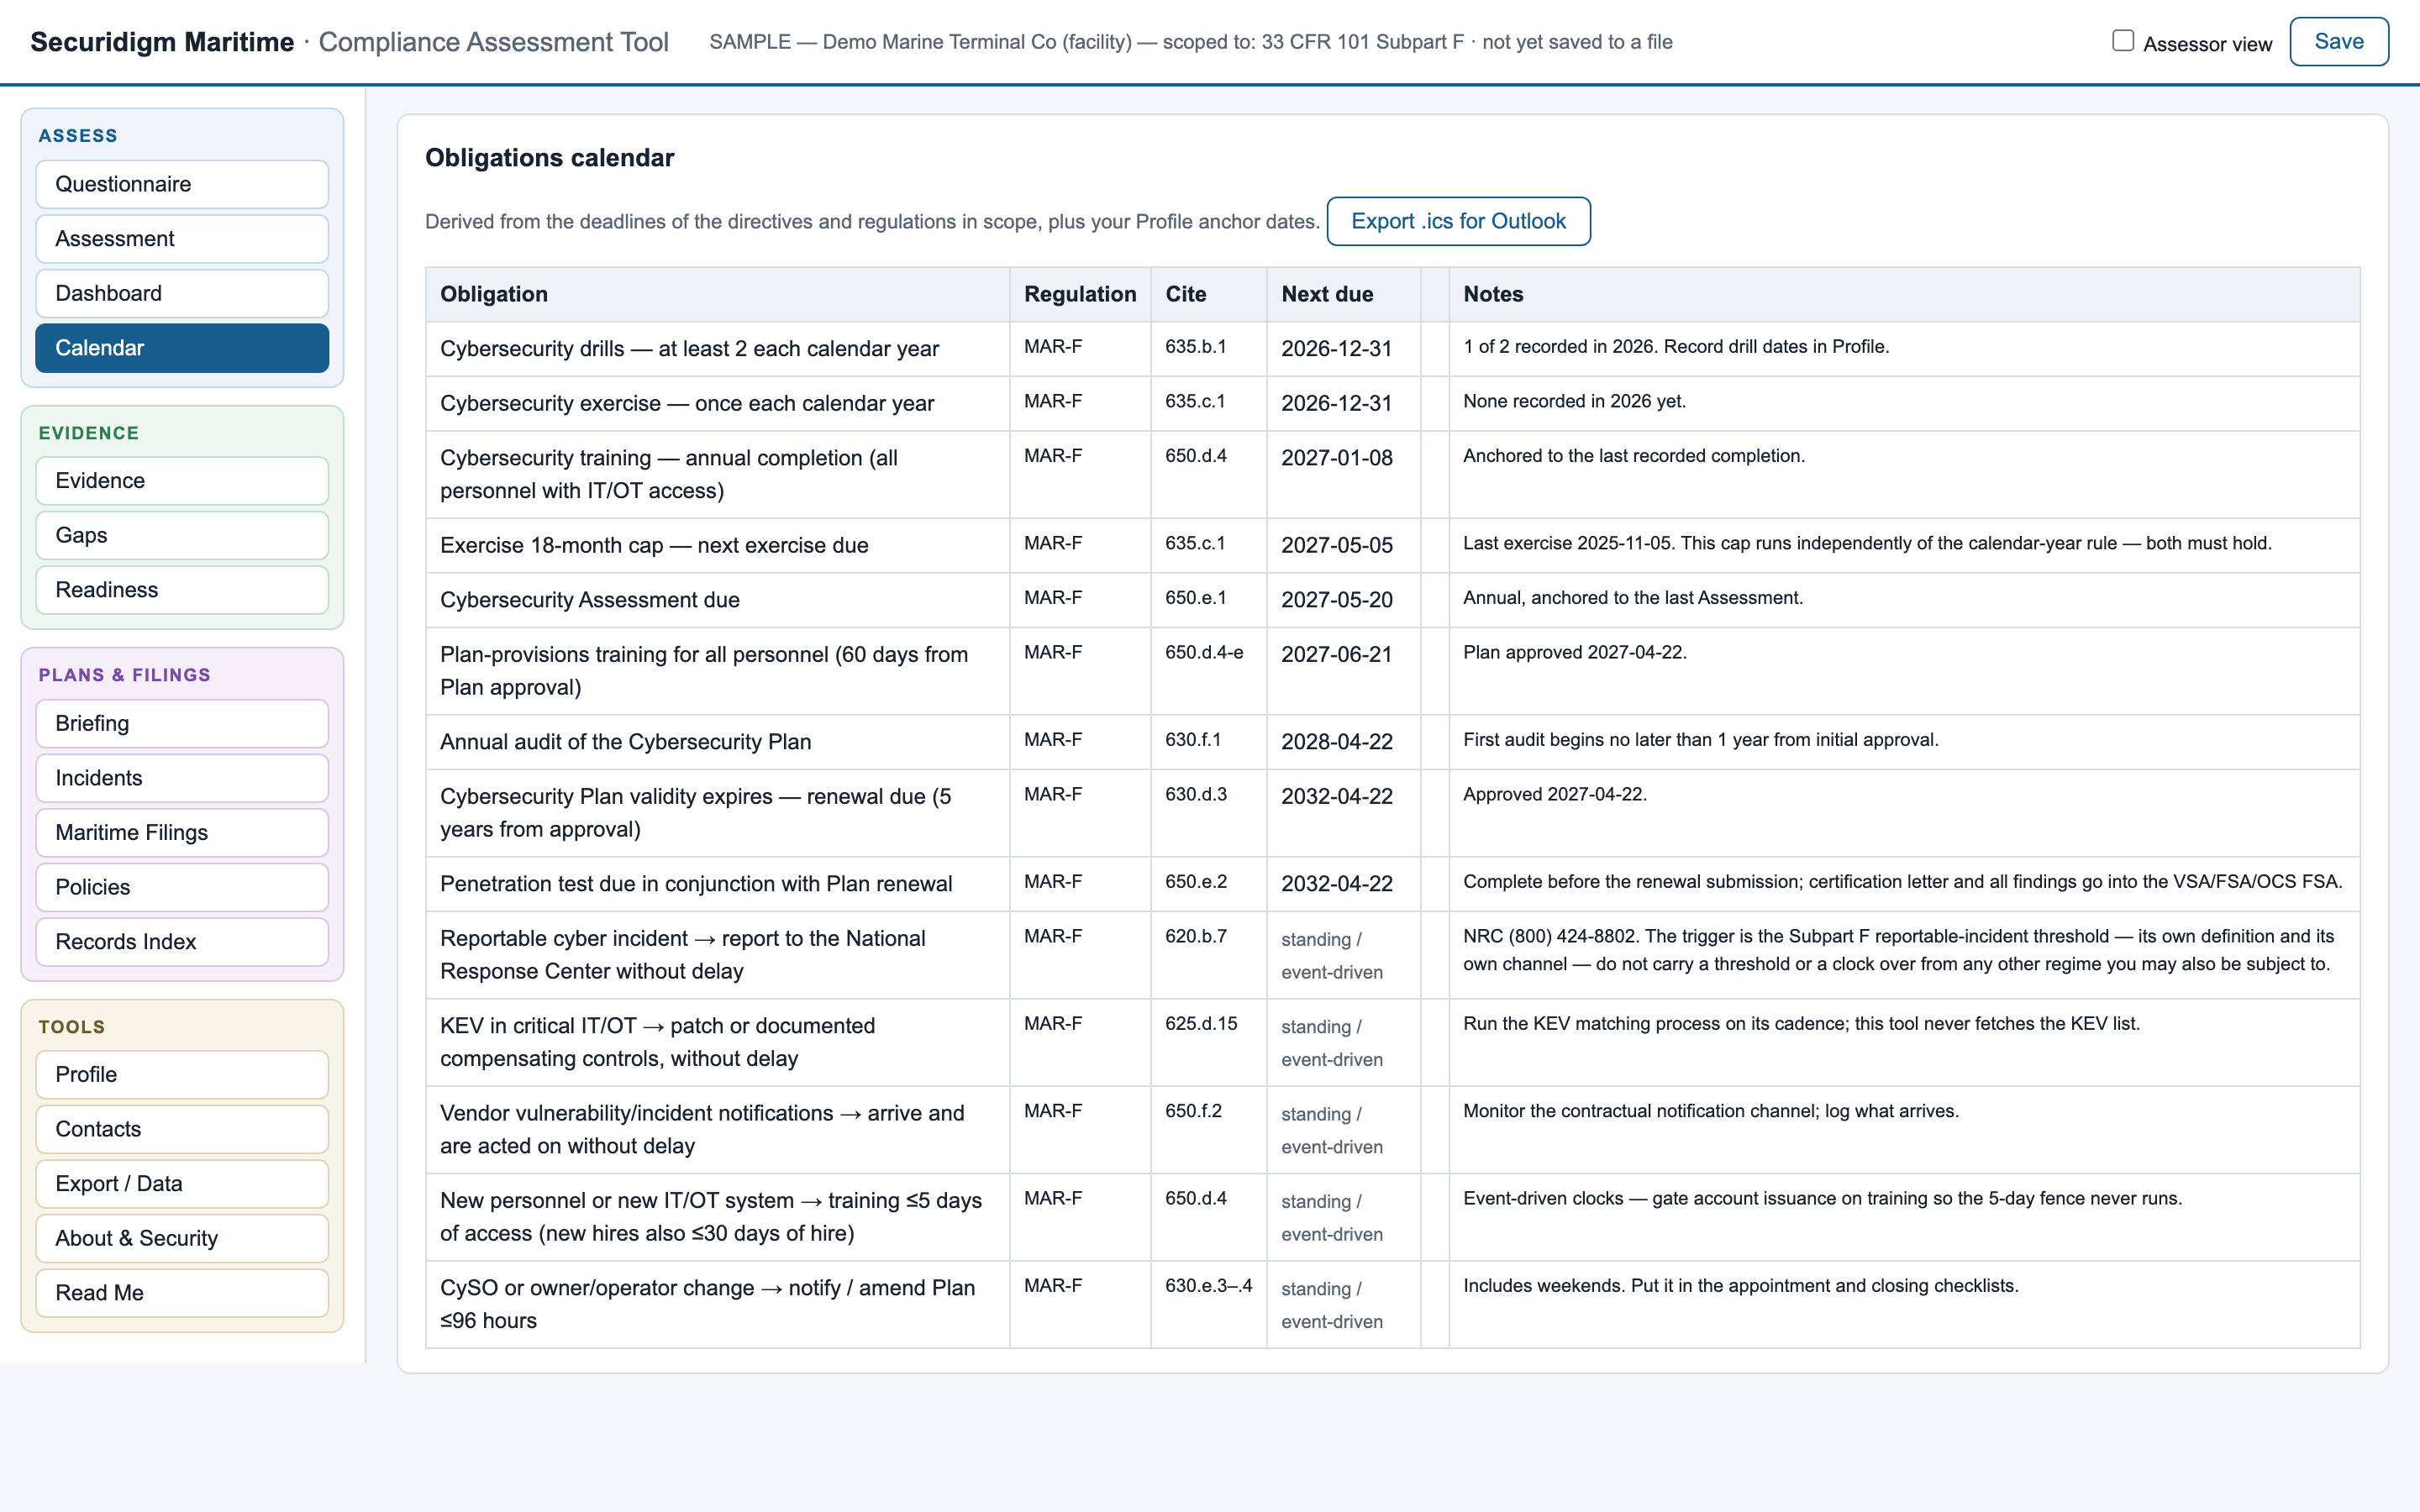Image resolution: width=2420 pixels, height=1512 pixels.
Task: Open the Evidence page
Action: click(182, 481)
